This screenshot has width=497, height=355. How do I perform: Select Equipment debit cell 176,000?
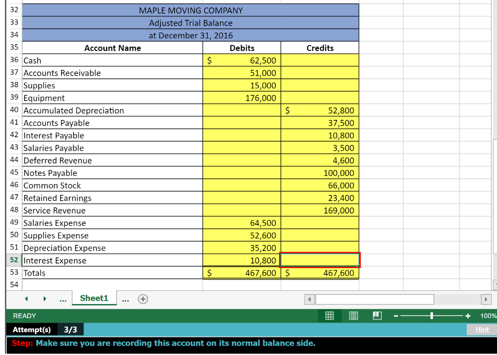click(242, 98)
